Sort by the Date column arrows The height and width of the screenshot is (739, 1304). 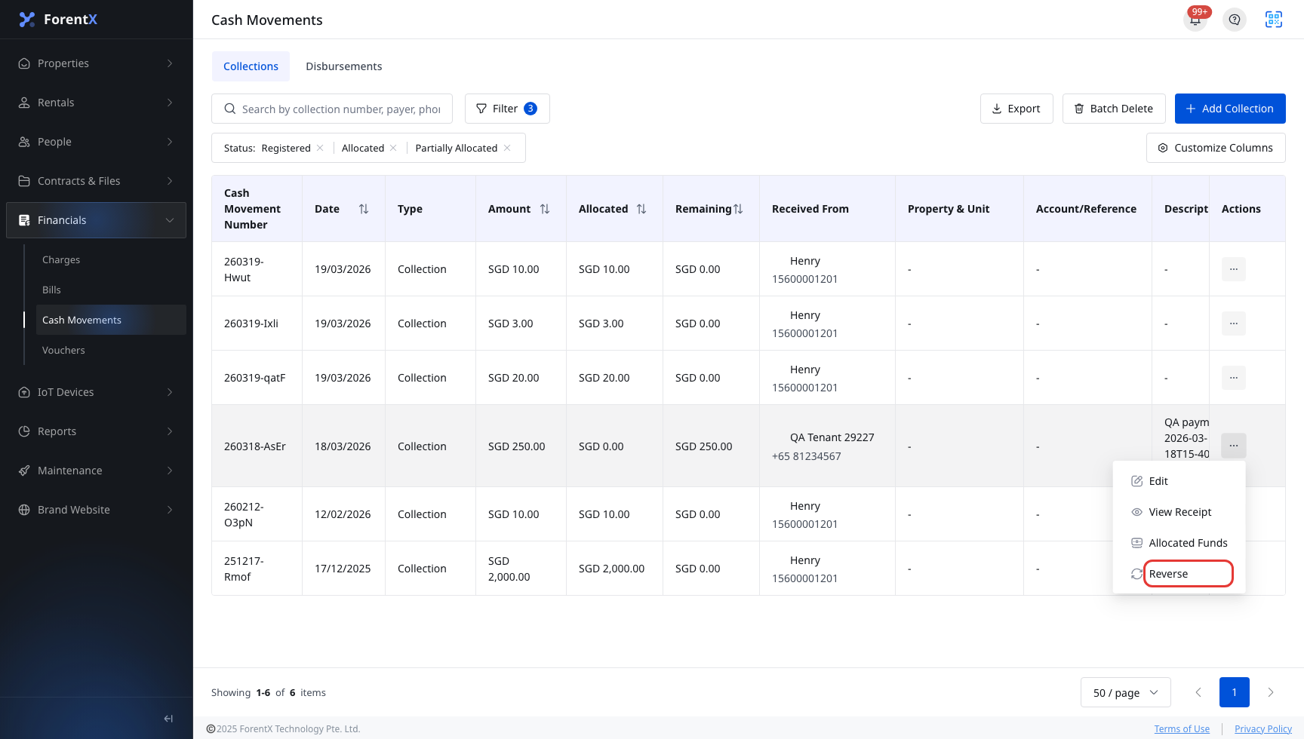[x=364, y=209]
